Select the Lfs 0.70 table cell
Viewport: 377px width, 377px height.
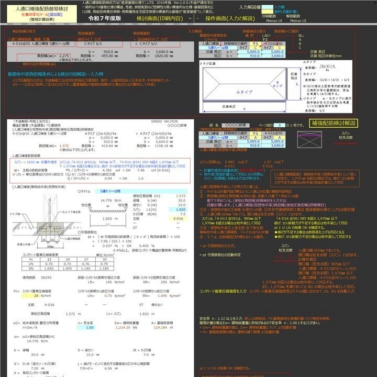pos(49,264)
